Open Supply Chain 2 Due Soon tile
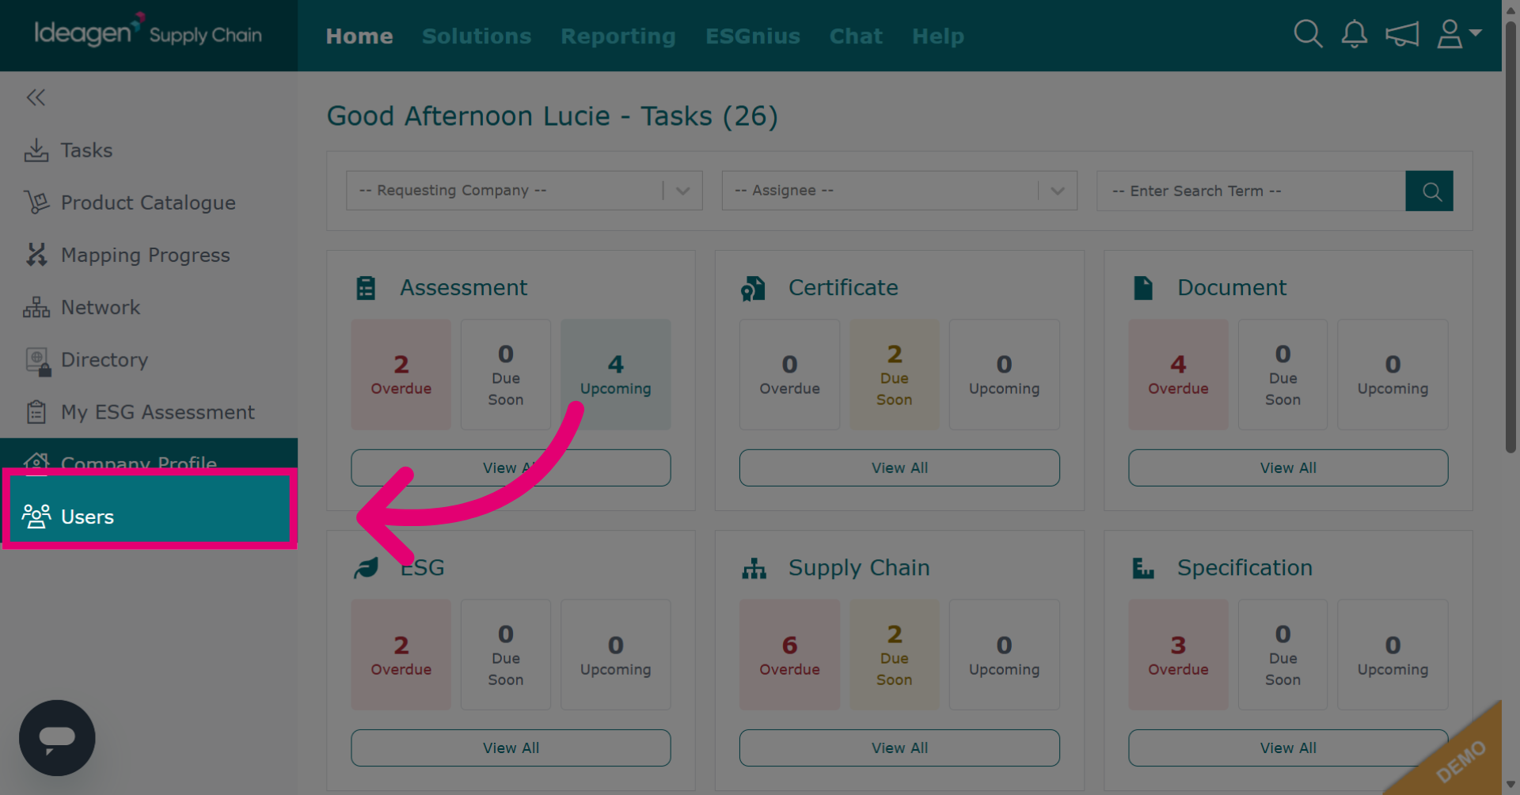The width and height of the screenshot is (1520, 795). click(x=895, y=655)
